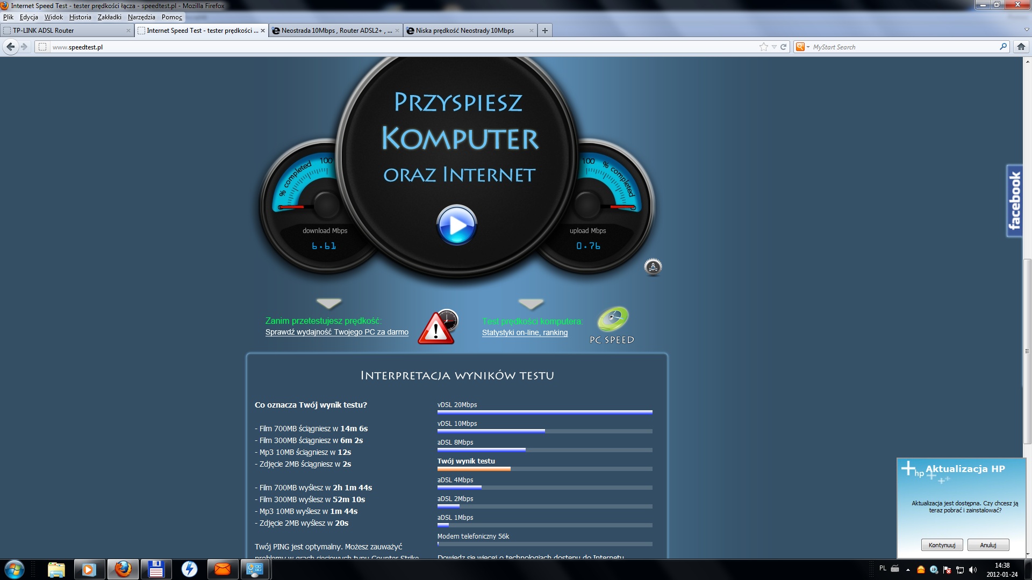Open the Widok menu
This screenshot has width=1032, height=580.
(54, 17)
